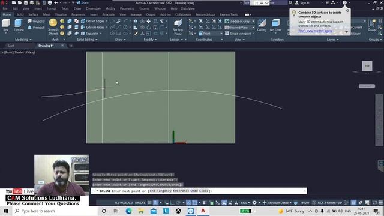Open the Annotate ribbon tab
Viewport: 384px width, 216px height.
[x=108, y=14]
